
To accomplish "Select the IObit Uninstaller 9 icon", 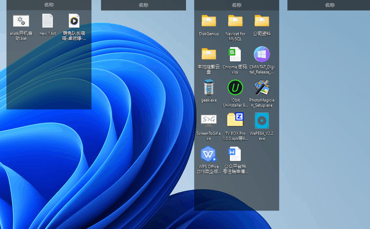I will coord(235,87).
